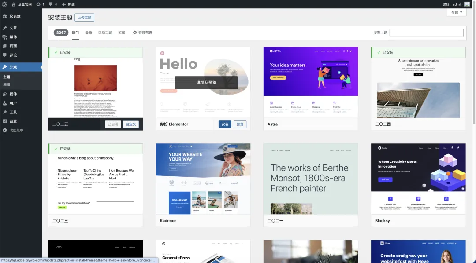Click 已安装 banner on 二〇二四 theme
Image resolution: width=476 pixels, height=263 pixels.
point(418,52)
